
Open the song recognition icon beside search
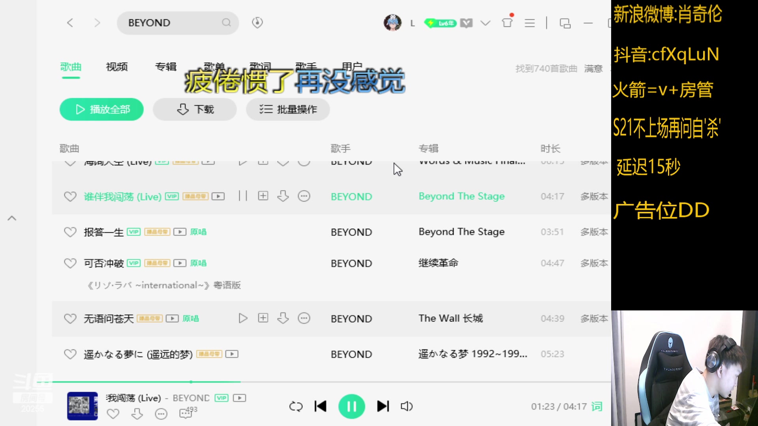pos(257,22)
